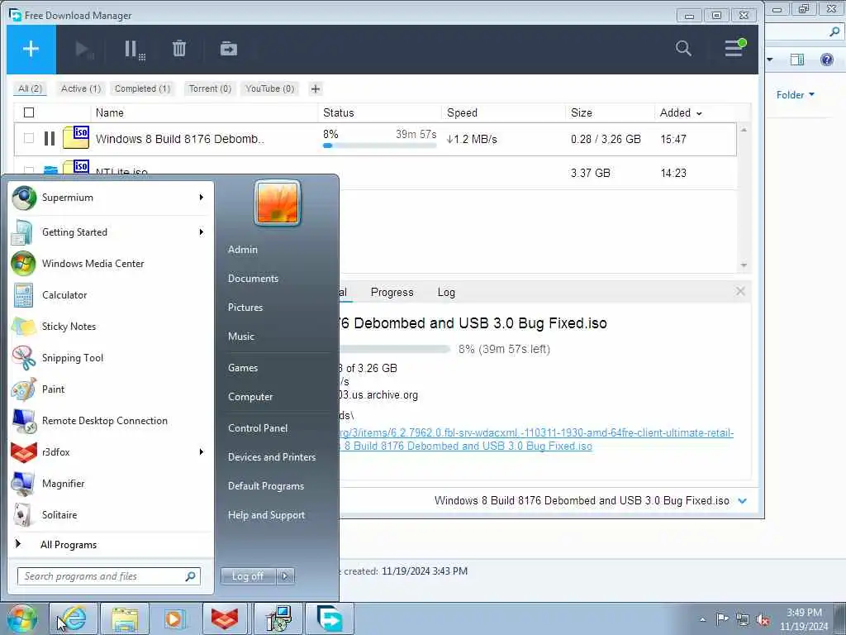Toggle the preview pane in the Explorer window
The height and width of the screenshot is (635, 846).
click(x=797, y=60)
